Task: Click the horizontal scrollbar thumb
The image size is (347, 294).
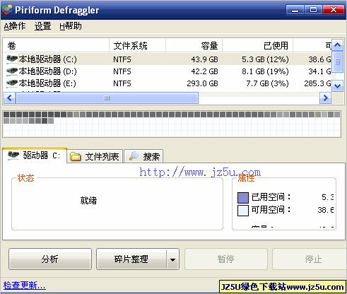Action: click(107, 98)
